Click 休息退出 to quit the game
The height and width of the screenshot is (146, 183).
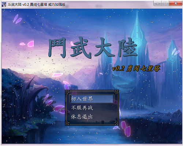pos(82,117)
